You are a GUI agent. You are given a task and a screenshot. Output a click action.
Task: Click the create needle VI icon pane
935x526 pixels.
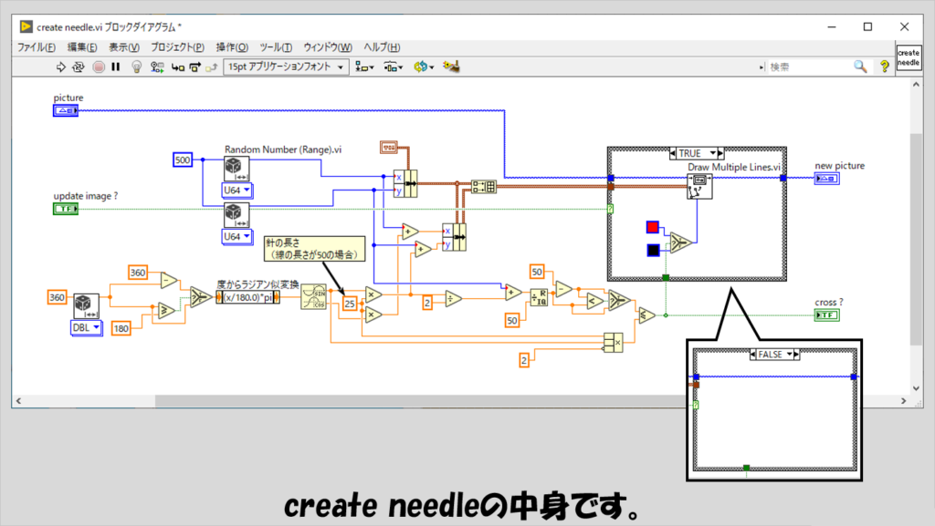tap(908, 57)
